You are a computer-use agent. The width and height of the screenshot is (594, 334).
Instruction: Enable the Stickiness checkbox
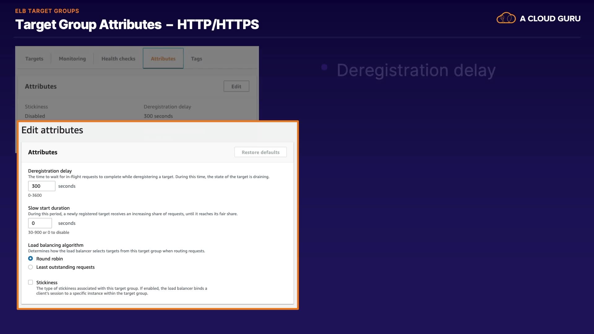pyautogui.click(x=31, y=282)
